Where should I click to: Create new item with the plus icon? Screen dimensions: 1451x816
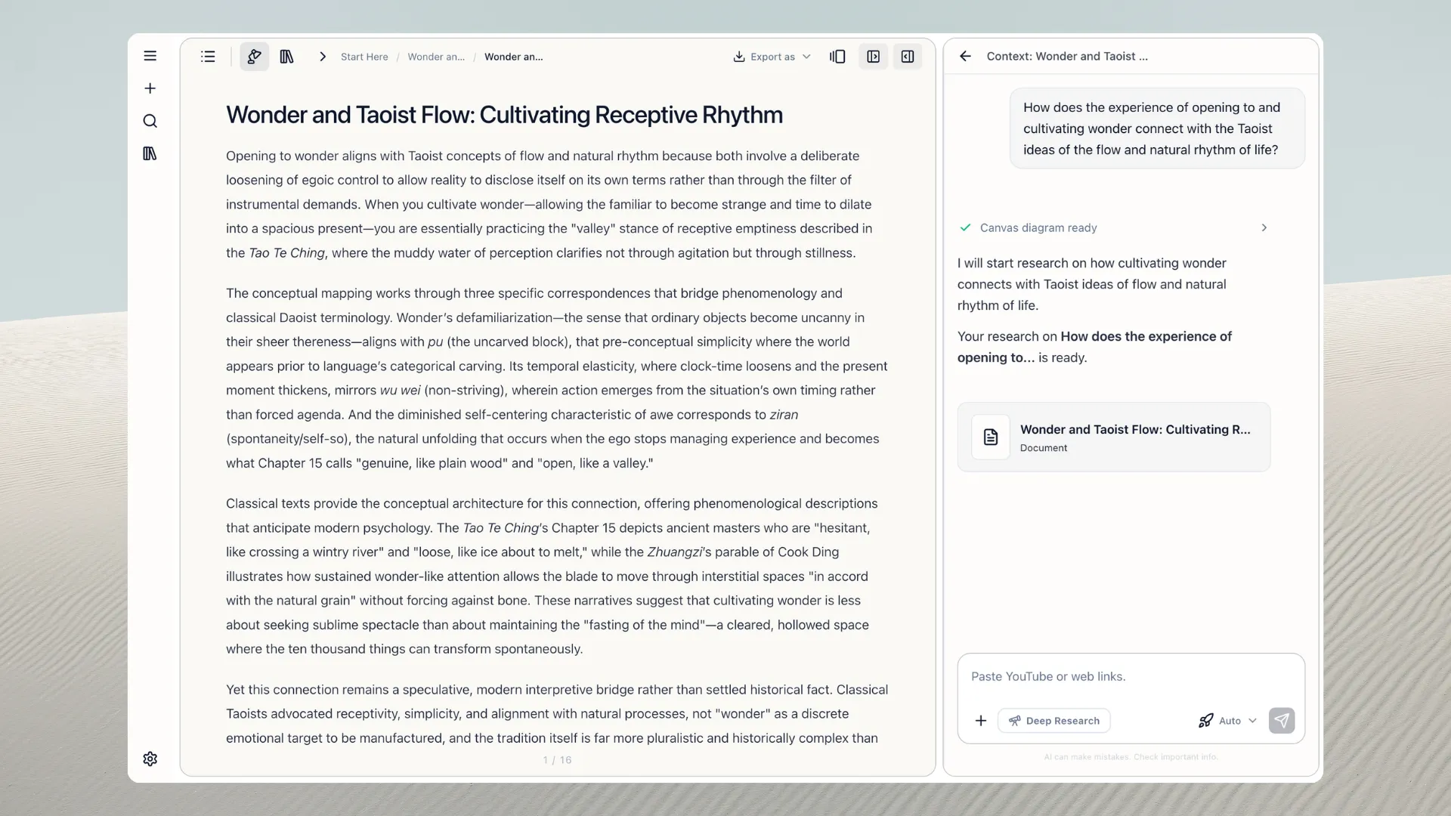tap(150, 88)
